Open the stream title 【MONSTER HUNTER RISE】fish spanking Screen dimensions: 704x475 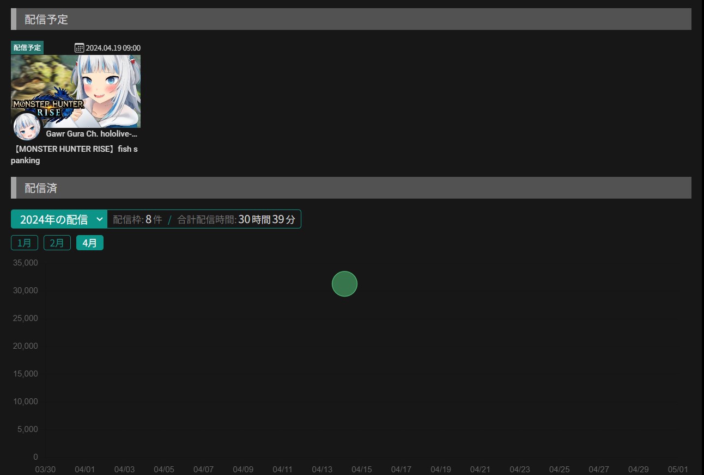click(x=74, y=155)
